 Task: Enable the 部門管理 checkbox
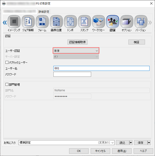pyautogui.click(x=7, y=84)
